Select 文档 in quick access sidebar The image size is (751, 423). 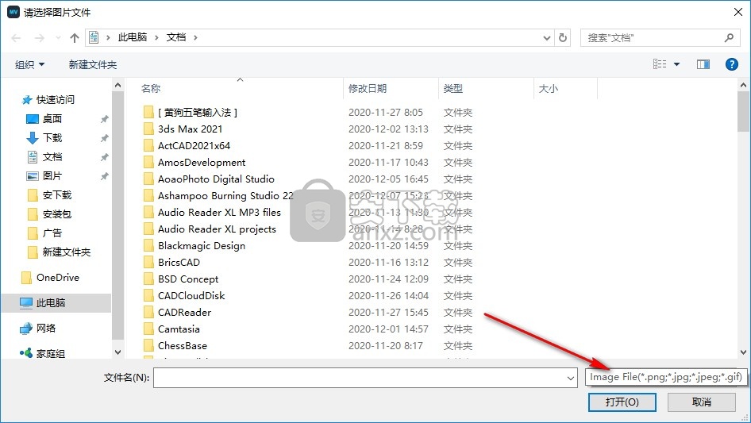point(52,157)
